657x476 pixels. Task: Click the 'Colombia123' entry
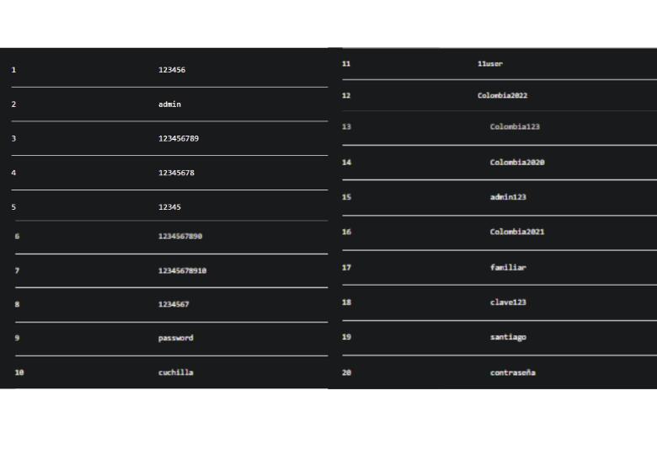[x=515, y=127]
